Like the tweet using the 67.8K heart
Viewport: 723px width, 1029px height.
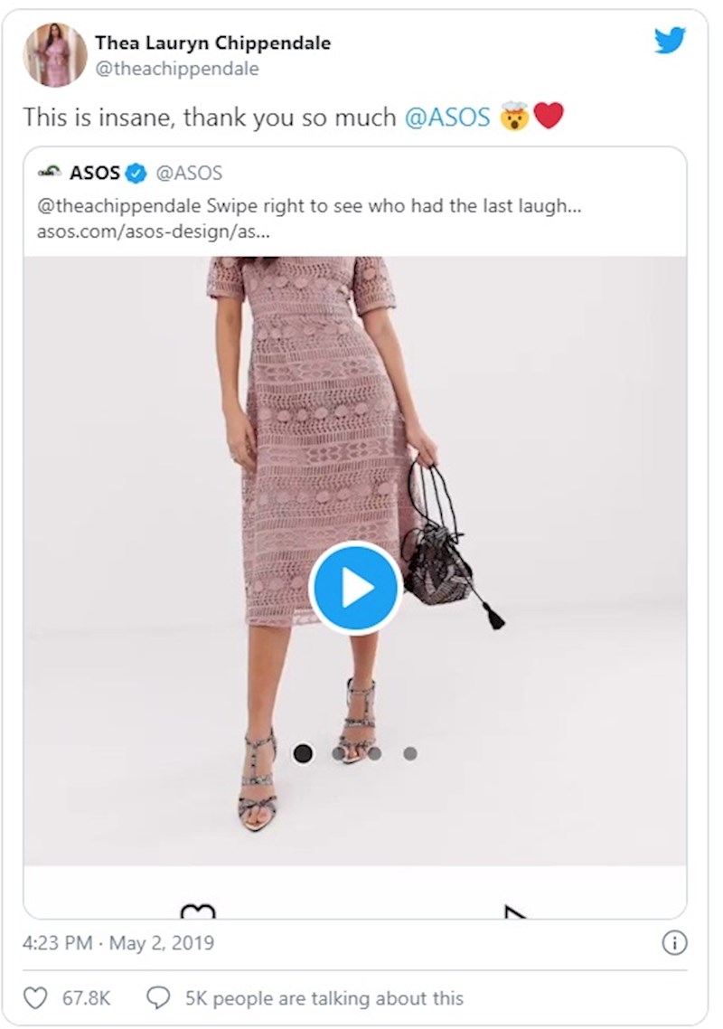tap(35, 998)
